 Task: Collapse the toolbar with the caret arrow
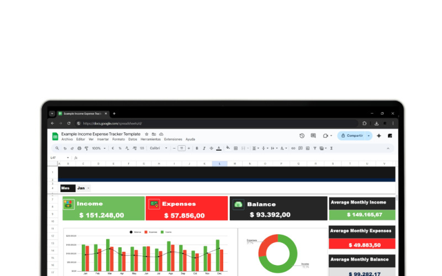click(388, 148)
